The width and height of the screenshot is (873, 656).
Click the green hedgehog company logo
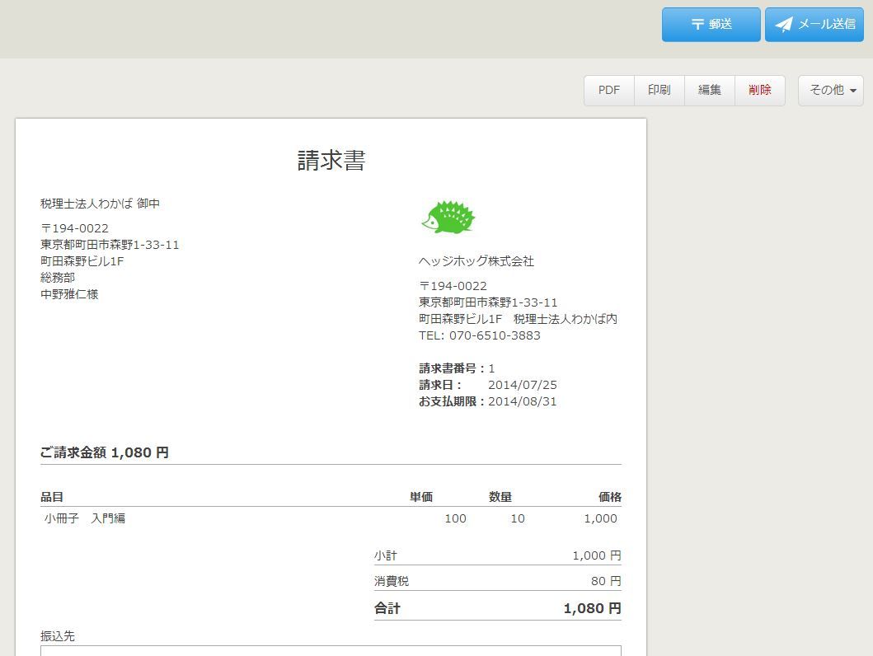click(x=449, y=218)
